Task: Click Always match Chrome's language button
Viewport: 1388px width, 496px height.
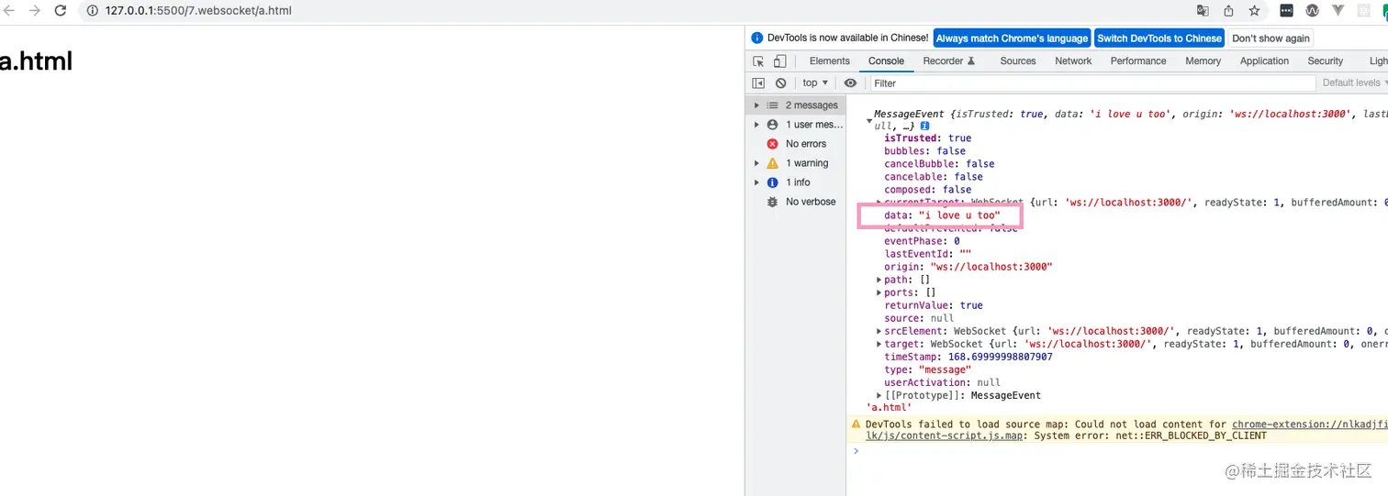Action: click(1012, 39)
